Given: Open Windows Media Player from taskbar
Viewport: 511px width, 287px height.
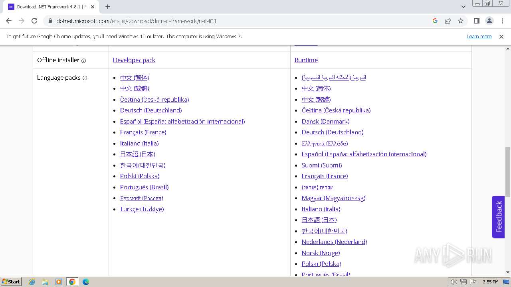Looking at the screenshot, I should click(59, 282).
